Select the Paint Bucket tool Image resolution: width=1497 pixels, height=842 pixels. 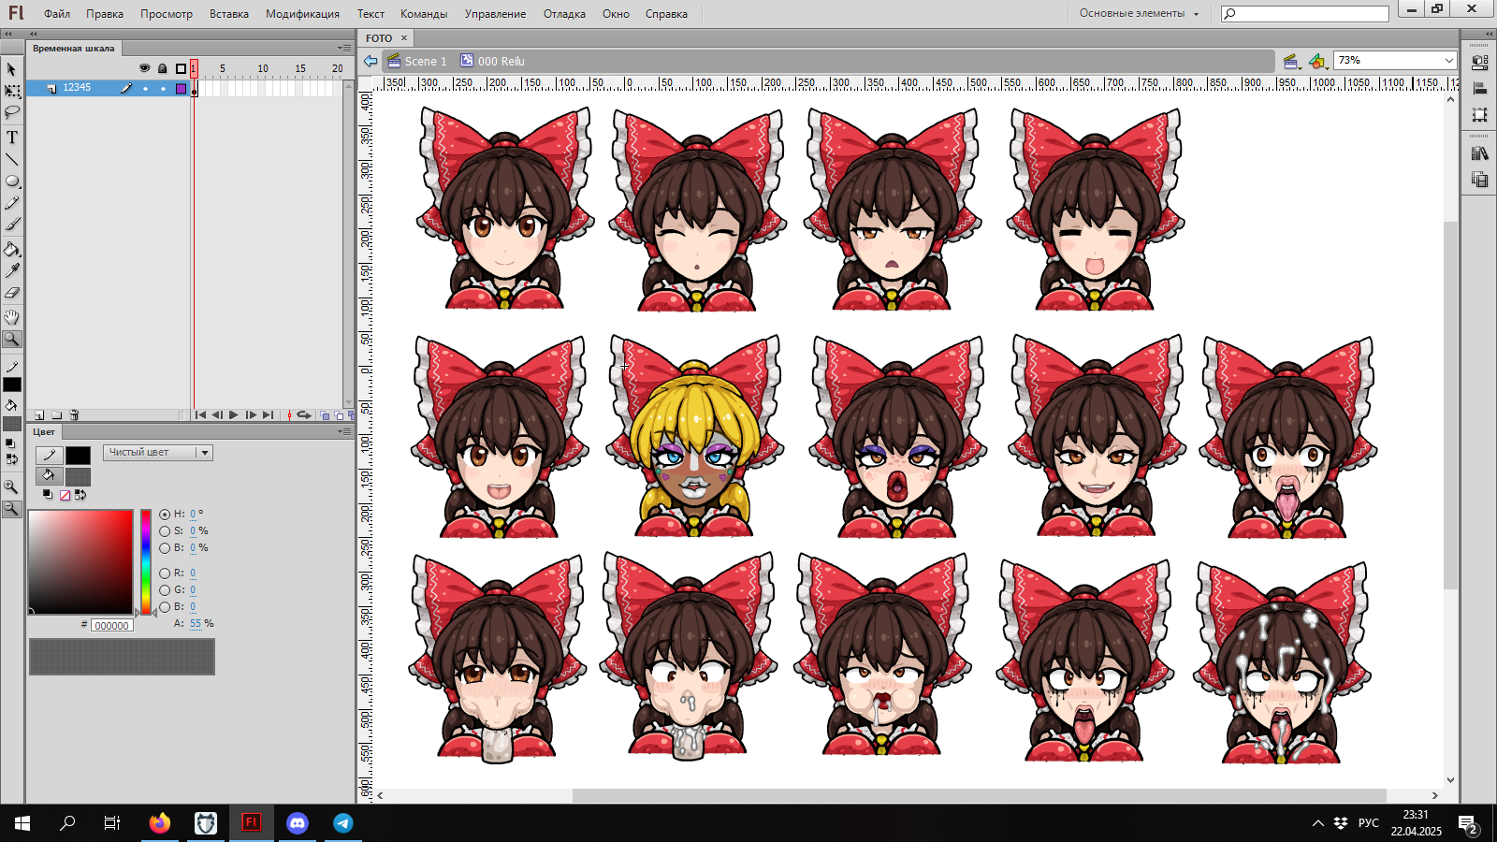(11, 250)
